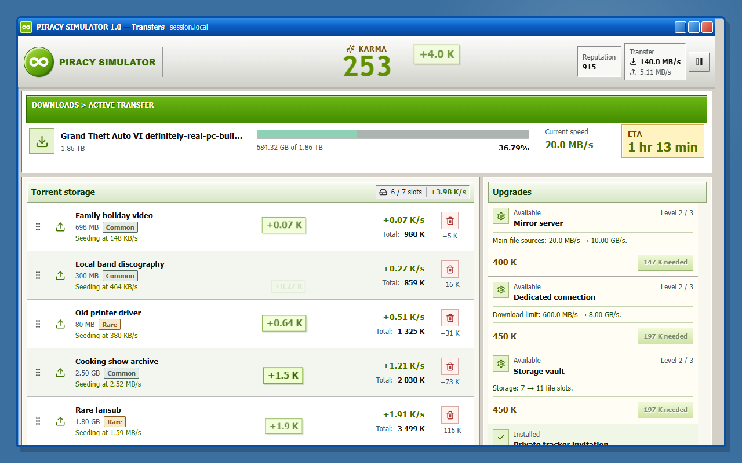Click the Local band discography file name
Viewport: 742px width, 463px height.
click(120, 264)
